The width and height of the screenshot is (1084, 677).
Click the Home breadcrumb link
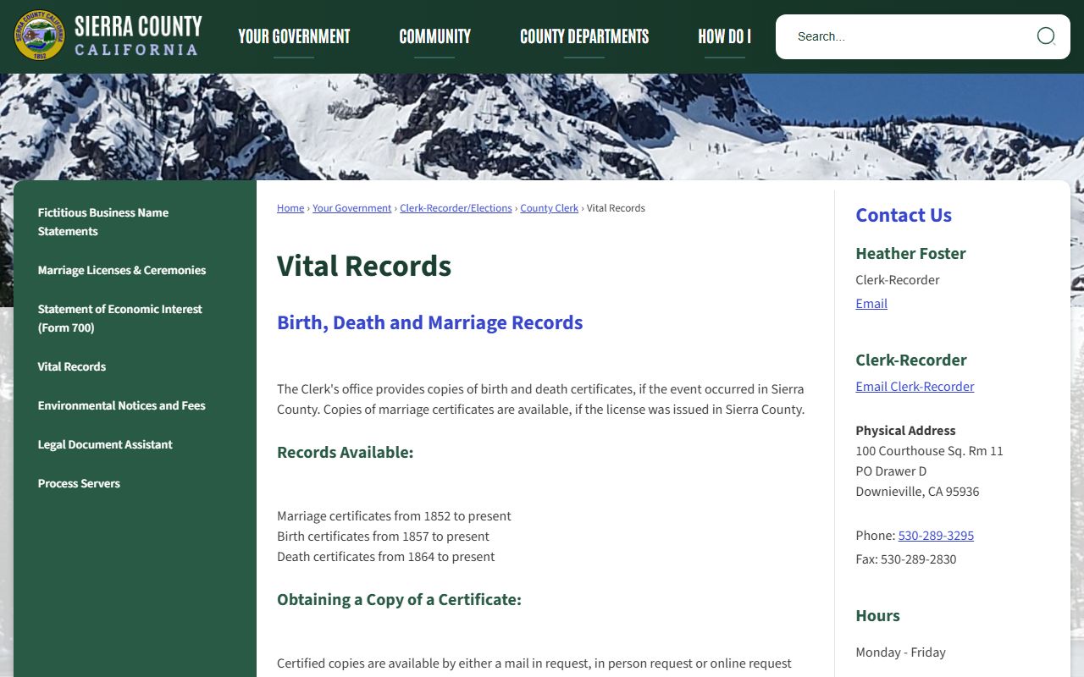pyautogui.click(x=290, y=208)
